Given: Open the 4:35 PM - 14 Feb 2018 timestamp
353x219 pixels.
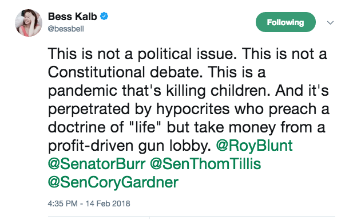Looking at the screenshot, I should point(89,204).
